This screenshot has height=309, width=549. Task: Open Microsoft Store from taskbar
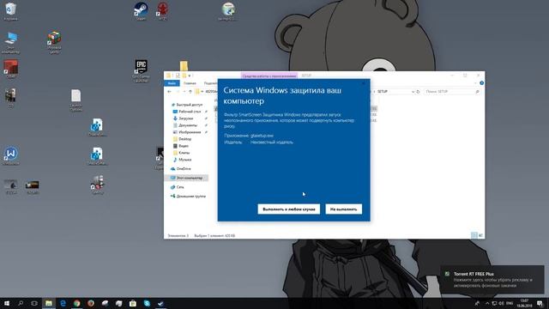pos(133,303)
